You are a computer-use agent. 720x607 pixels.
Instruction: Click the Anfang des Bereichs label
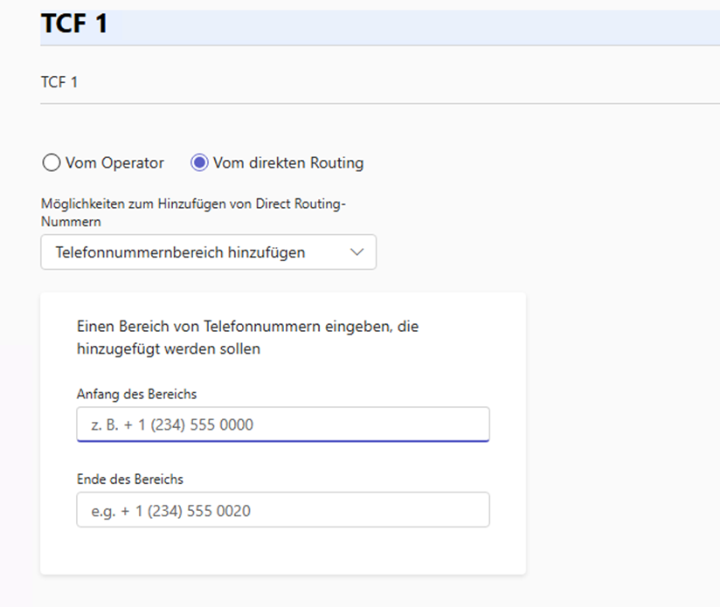pos(137,394)
